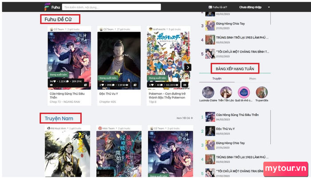Open weekly rank 2 Độc Thủ Vu Y

[x=225, y=129]
